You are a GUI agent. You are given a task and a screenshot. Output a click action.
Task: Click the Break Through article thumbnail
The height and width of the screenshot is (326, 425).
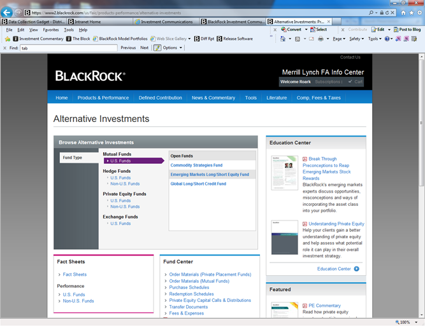click(285, 173)
